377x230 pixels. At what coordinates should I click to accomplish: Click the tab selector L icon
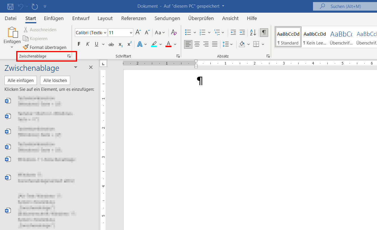pyautogui.click(x=103, y=63)
